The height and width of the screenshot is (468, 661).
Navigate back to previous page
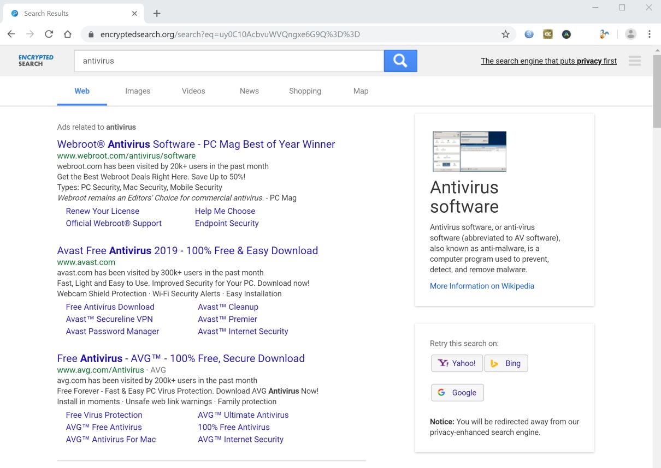coord(11,34)
